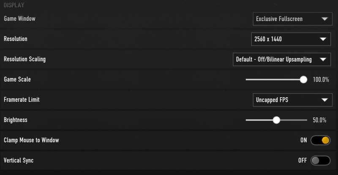The height and width of the screenshot is (175, 338).
Task: Click the Resolution Scaling arrow icon
Action: click(x=324, y=60)
